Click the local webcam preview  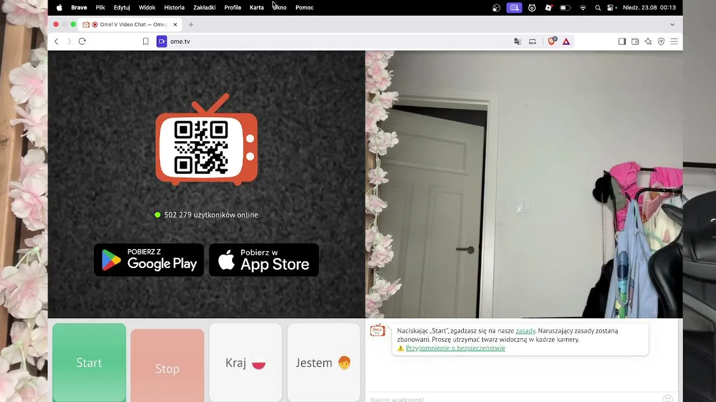point(524,184)
